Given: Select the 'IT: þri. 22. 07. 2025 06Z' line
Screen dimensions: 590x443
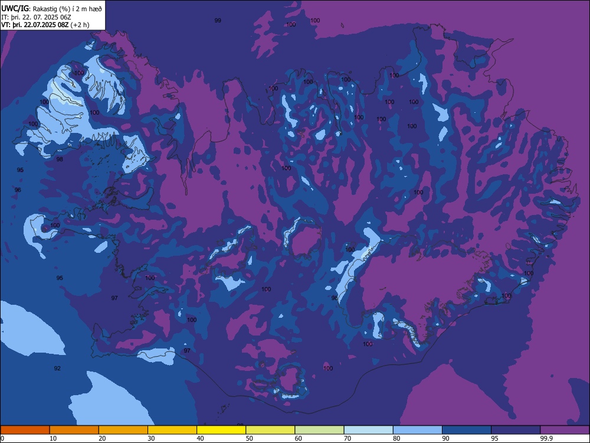Looking at the screenshot, I should [36, 17].
